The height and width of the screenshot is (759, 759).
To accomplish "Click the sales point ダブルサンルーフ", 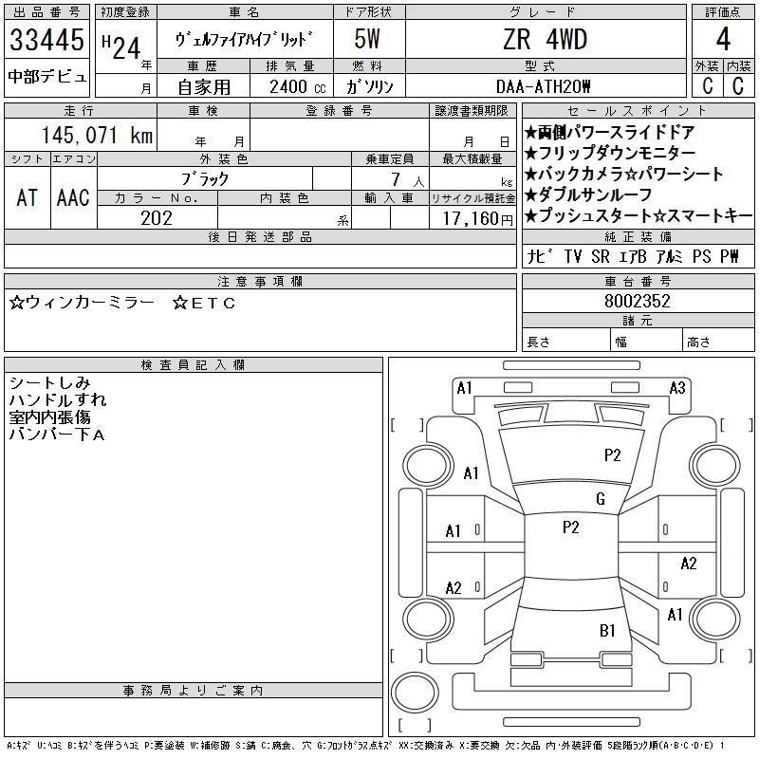I will tap(588, 194).
